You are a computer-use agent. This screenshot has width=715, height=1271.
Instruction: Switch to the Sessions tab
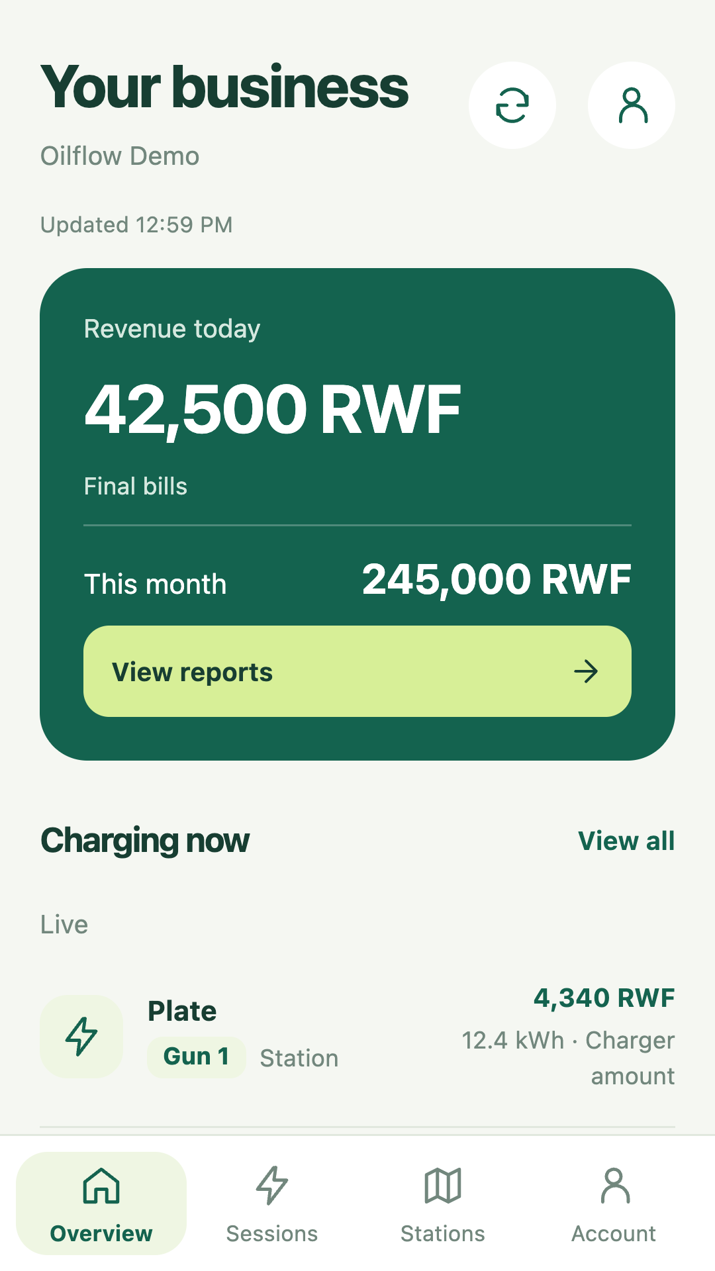pos(272,1203)
